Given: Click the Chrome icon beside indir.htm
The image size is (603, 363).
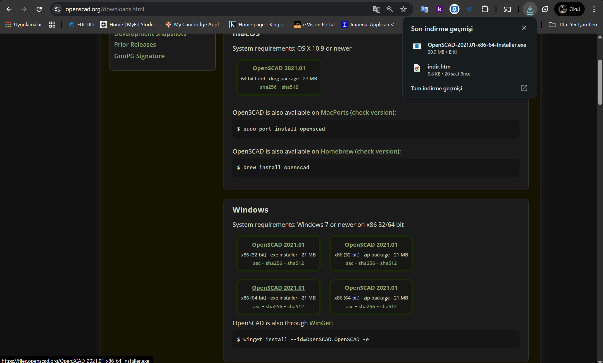Looking at the screenshot, I should (x=417, y=68).
